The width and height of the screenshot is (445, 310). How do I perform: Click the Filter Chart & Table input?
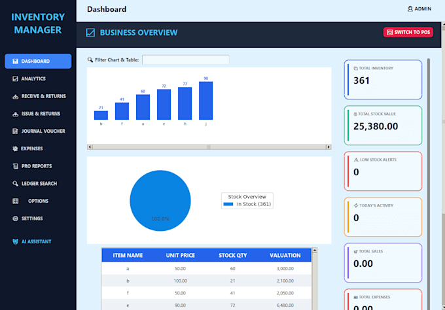click(186, 60)
